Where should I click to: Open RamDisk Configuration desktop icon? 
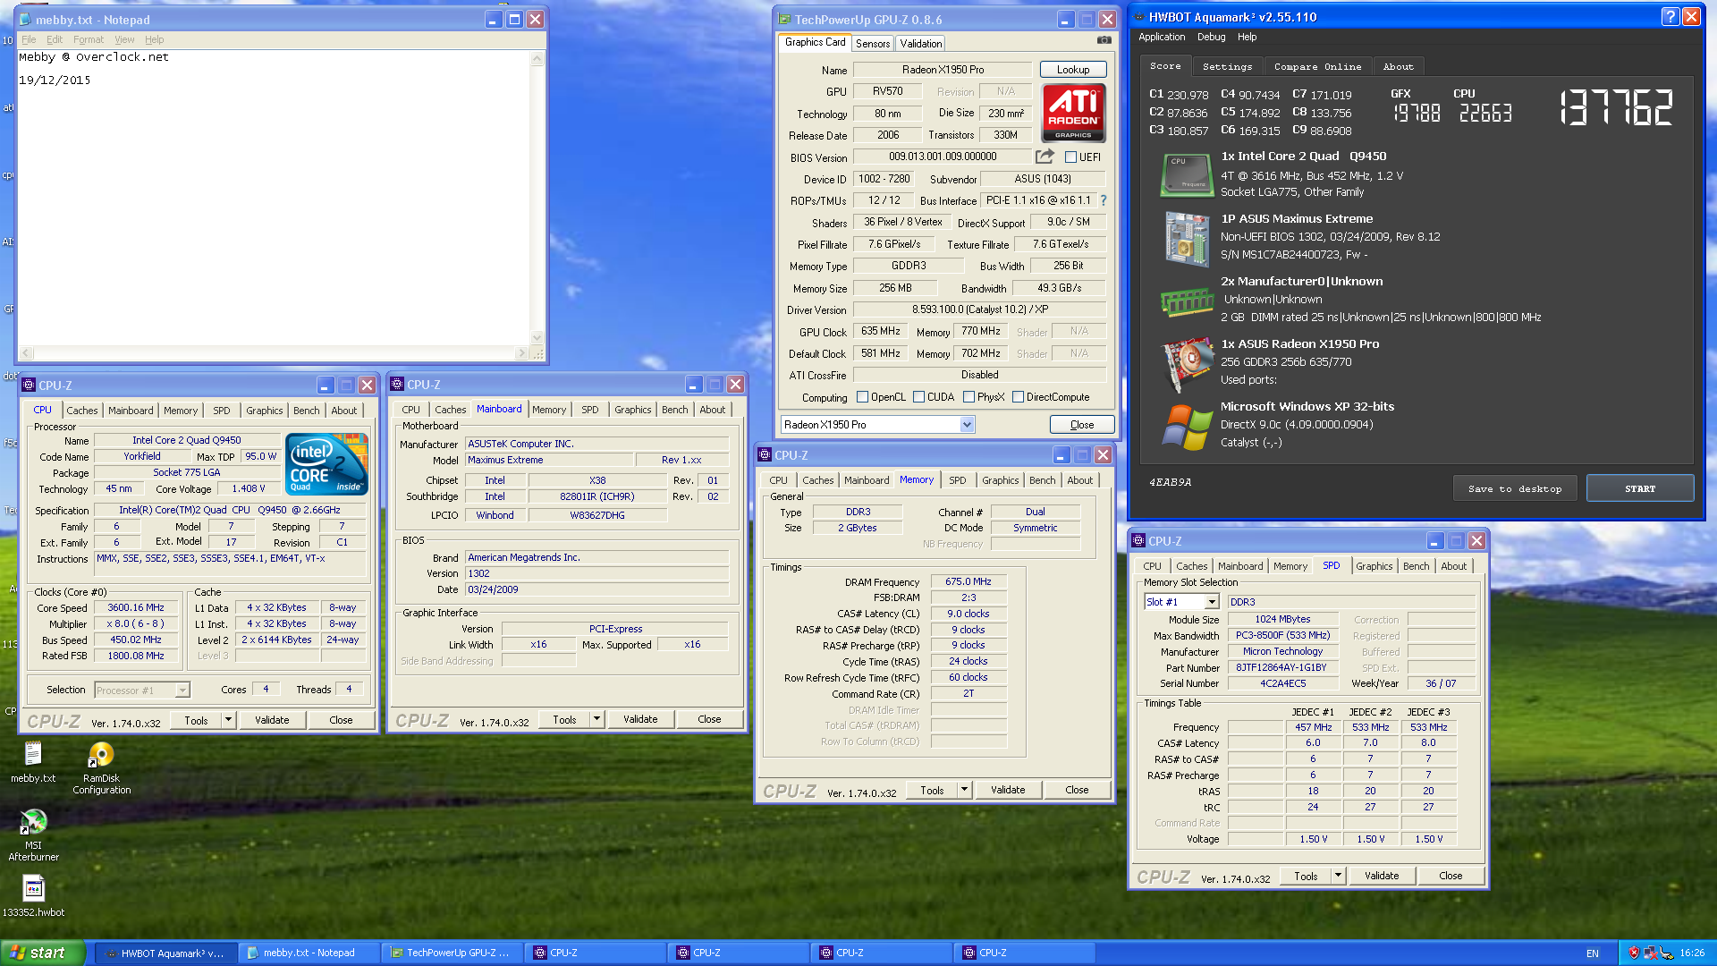tap(101, 768)
